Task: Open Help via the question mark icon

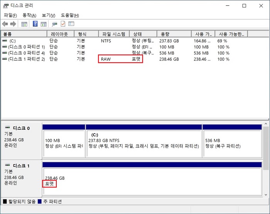Action: [x=35, y=24]
